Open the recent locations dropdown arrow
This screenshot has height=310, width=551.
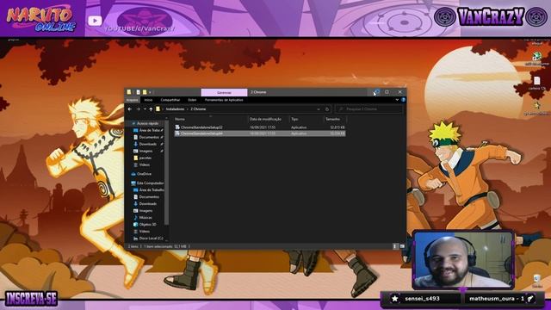[x=145, y=109]
